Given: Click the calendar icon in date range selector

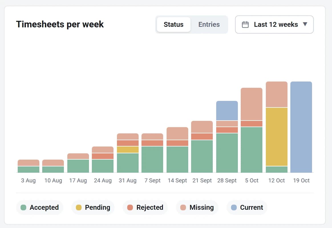Looking at the screenshot, I should [245, 25].
